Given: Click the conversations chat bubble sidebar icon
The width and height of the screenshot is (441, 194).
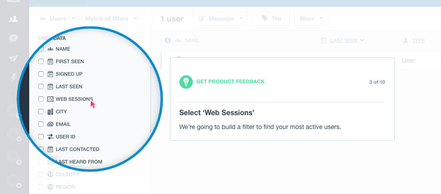Looking at the screenshot, I should 13,39.
